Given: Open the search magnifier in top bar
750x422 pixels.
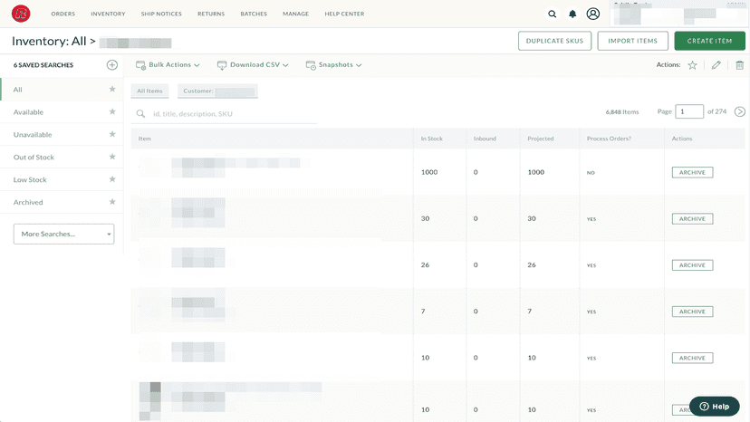Looking at the screenshot, I should (x=552, y=14).
